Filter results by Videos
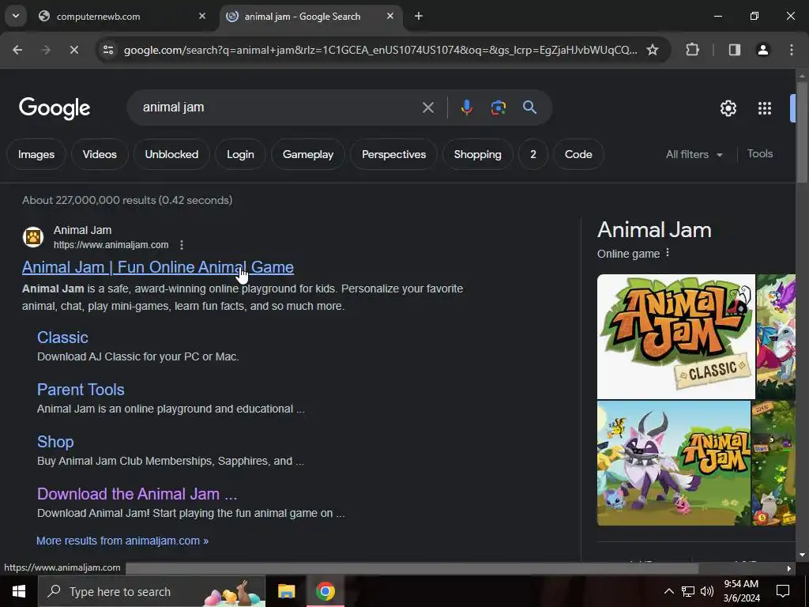 coord(100,154)
